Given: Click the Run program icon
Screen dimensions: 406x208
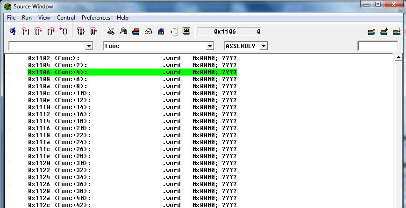Looking at the screenshot, I should tap(13, 32).
